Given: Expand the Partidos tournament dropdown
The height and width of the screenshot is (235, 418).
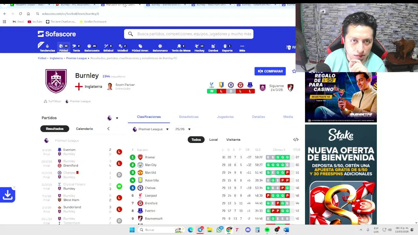Looking at the screenshot, I should (113, 118).
